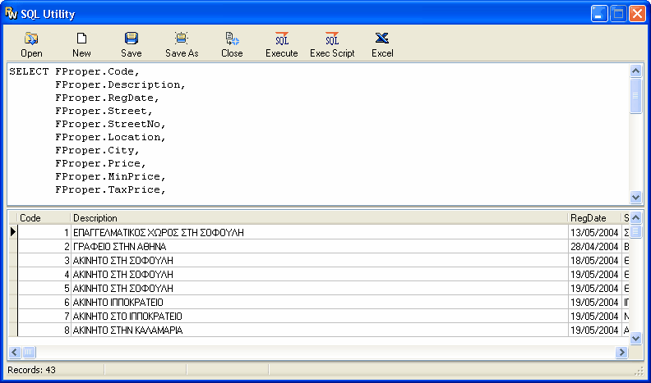Click the SQL editor vertical scrollbar thumb
This screenshot has width=651, height=383.
(635, 96)
